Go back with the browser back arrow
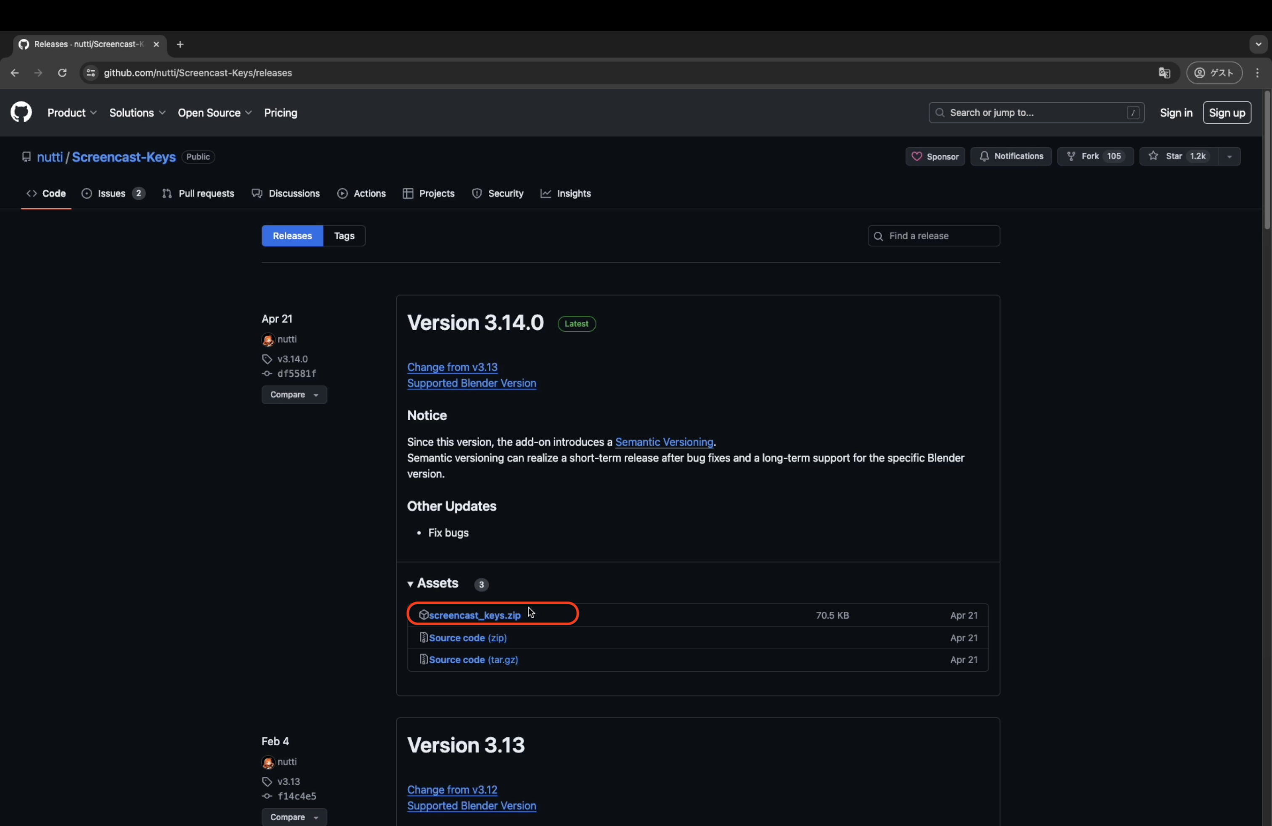Image resolution: width=1272 pixels, height=826 pixels. [14, 73]
